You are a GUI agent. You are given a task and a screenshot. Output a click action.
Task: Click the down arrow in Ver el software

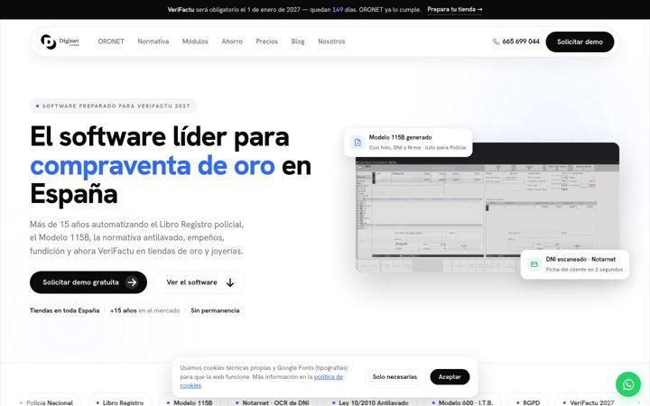pyautogui.click(x=230, y=282)
